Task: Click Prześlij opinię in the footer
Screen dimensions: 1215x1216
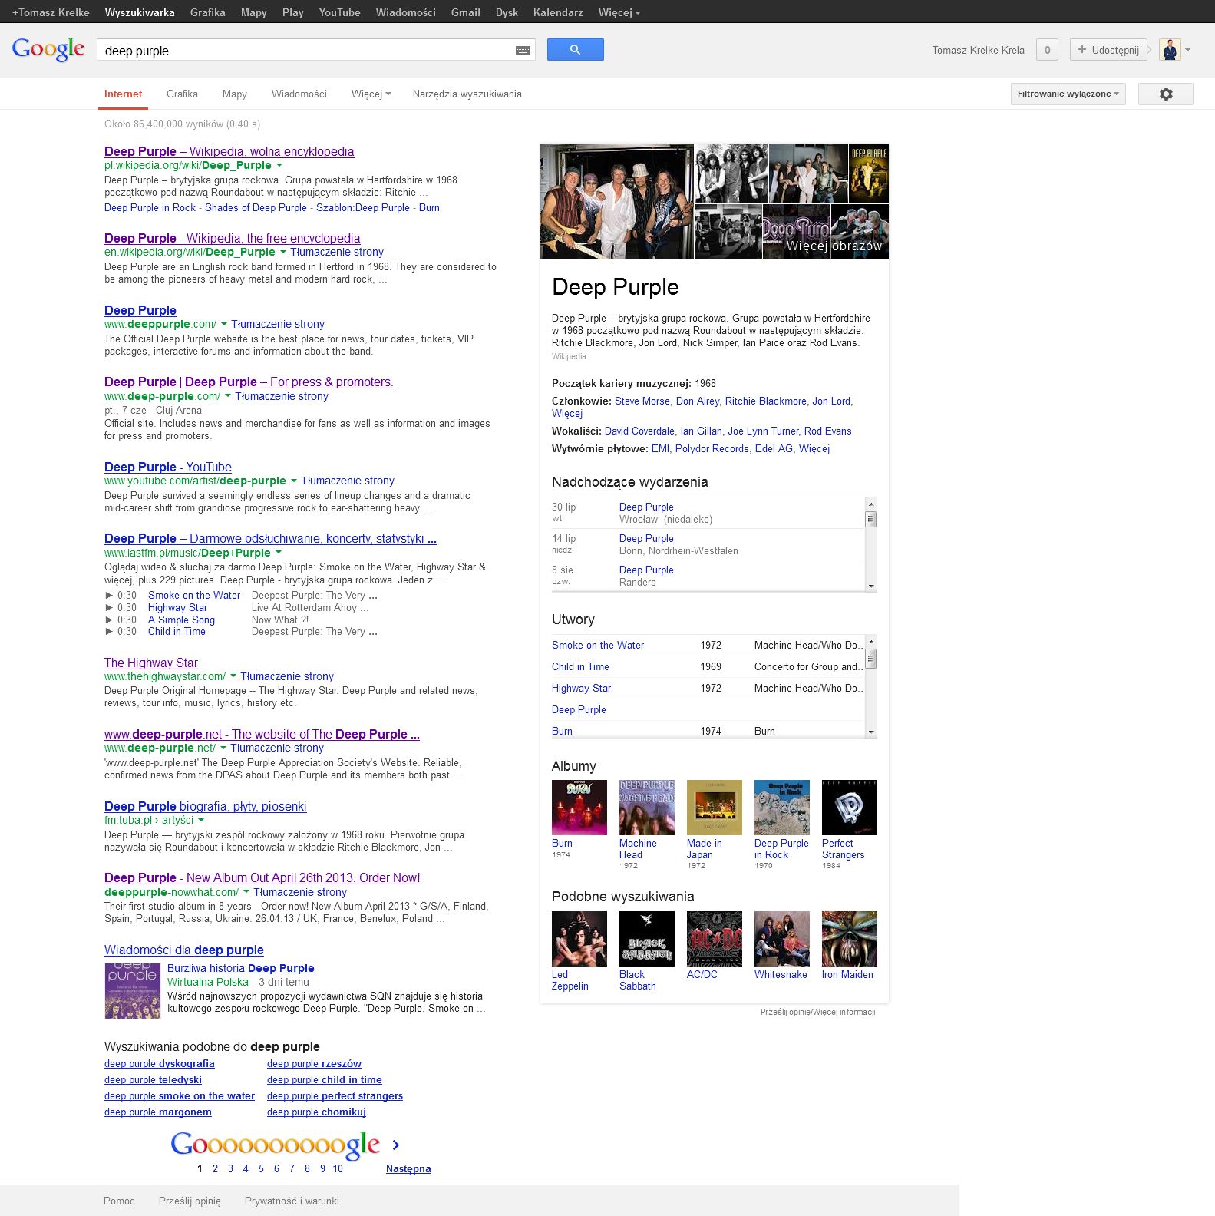Action: [190, 1201]
